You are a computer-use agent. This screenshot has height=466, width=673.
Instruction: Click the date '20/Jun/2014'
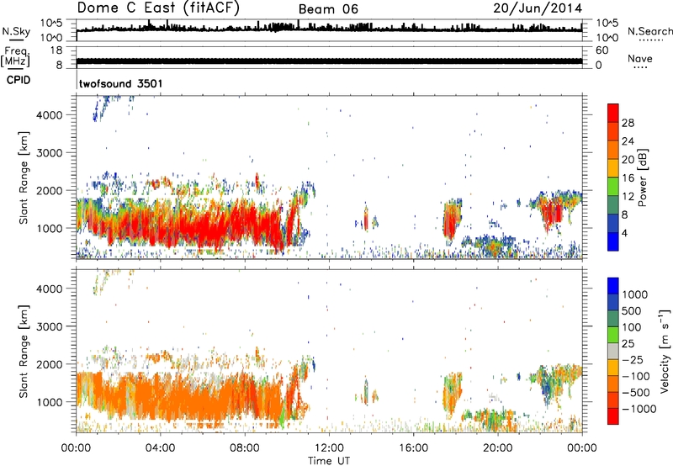click(538, 8)
